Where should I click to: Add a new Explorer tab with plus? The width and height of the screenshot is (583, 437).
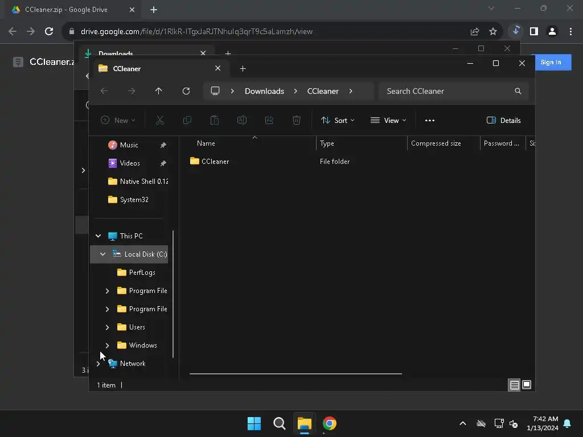point(243,69)
